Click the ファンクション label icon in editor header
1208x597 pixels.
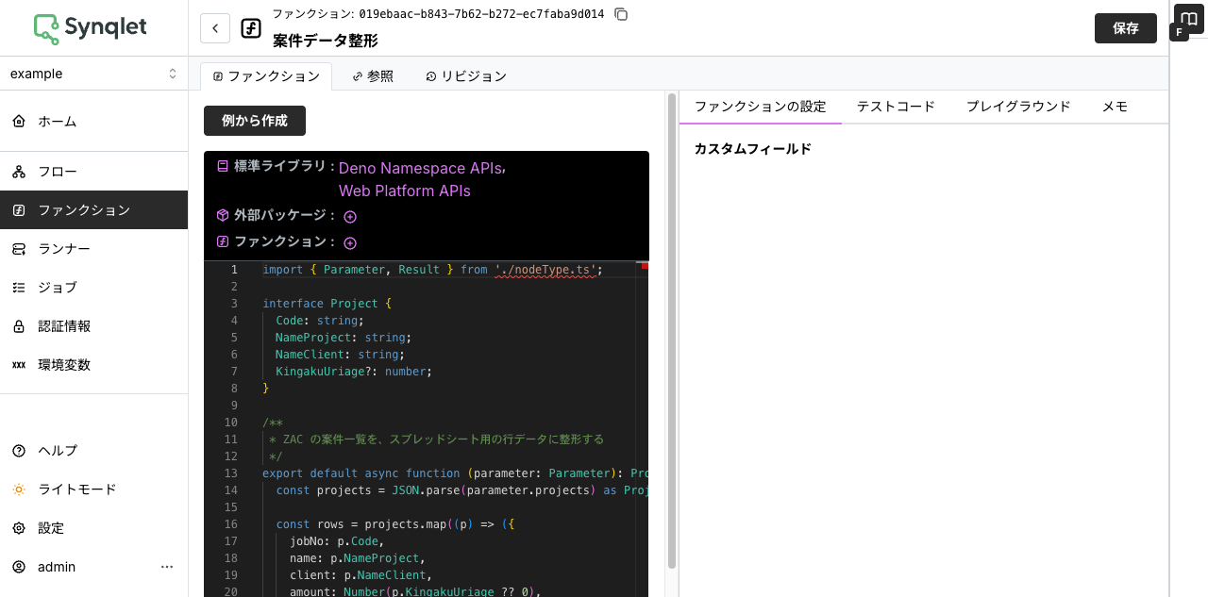point(223,241)
